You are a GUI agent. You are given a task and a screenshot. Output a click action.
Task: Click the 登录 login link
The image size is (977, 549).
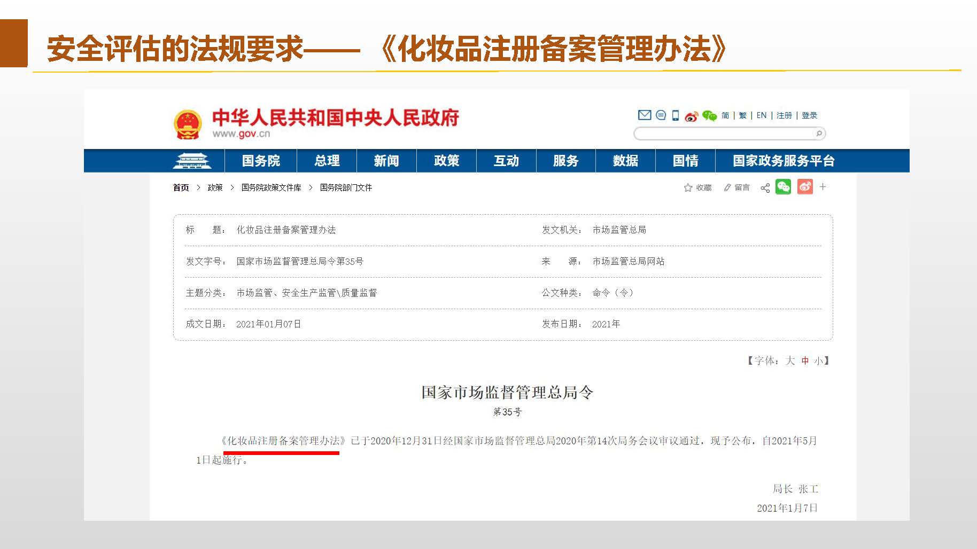(x=809, y=115)
